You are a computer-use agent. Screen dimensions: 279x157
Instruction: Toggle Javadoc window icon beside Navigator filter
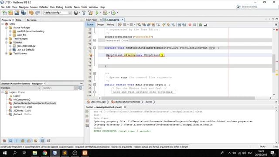click(80, 88)
